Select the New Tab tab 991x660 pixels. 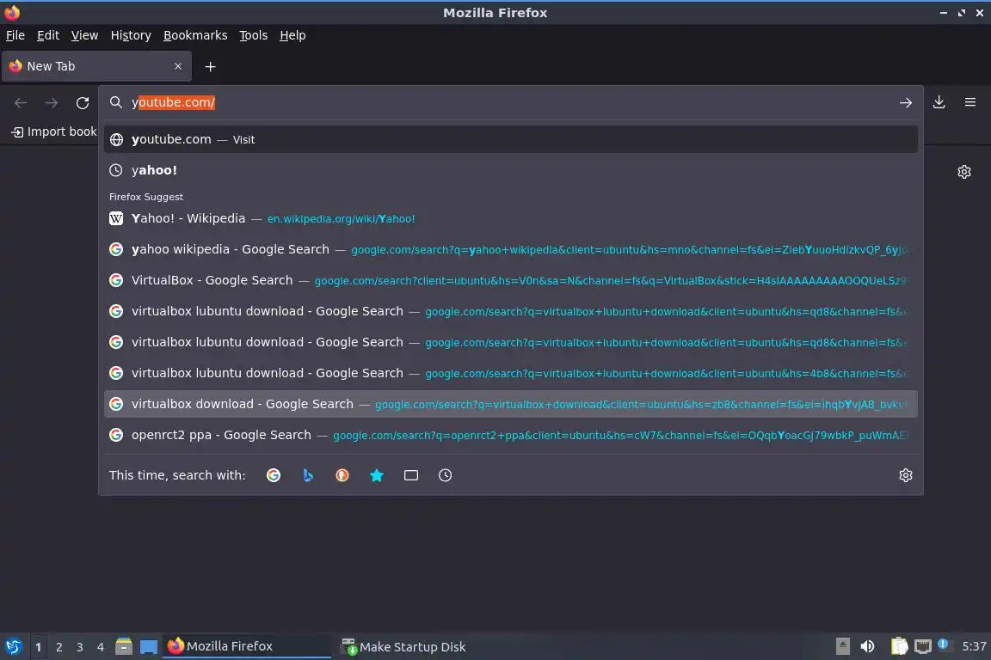[96, 66]
